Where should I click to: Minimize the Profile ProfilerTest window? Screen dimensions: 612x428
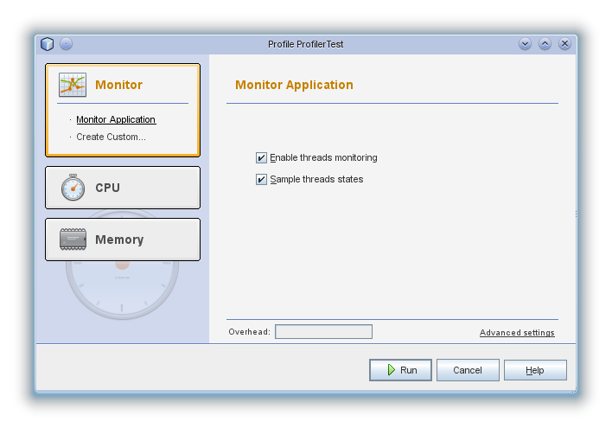(525, 44)
